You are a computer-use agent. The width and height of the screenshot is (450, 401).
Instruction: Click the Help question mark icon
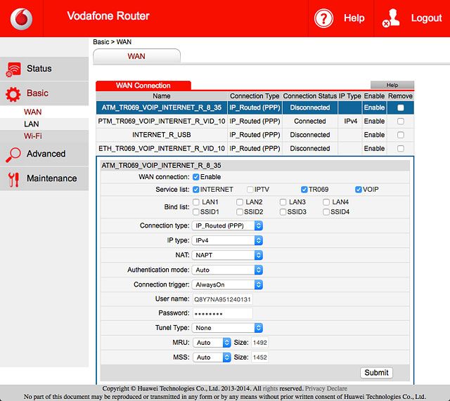pyautogui.click(x=323, y=18)
